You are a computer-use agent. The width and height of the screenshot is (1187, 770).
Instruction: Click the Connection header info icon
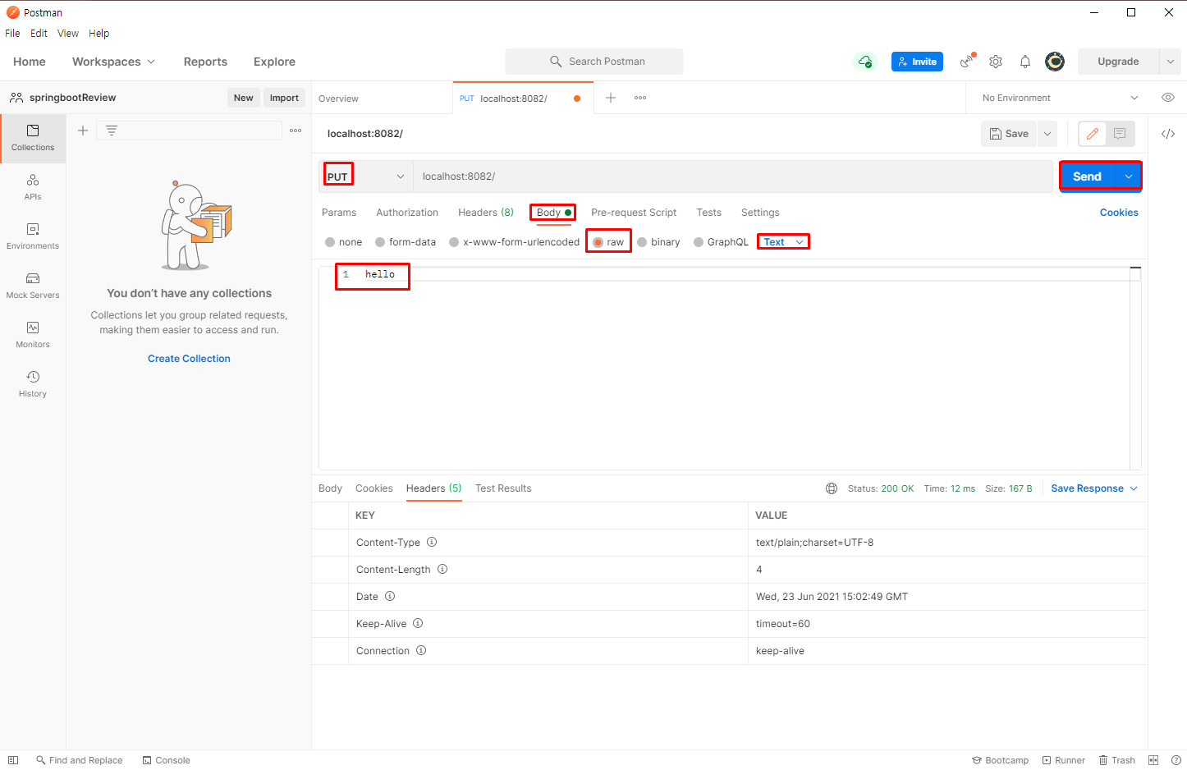click(421, 650)
